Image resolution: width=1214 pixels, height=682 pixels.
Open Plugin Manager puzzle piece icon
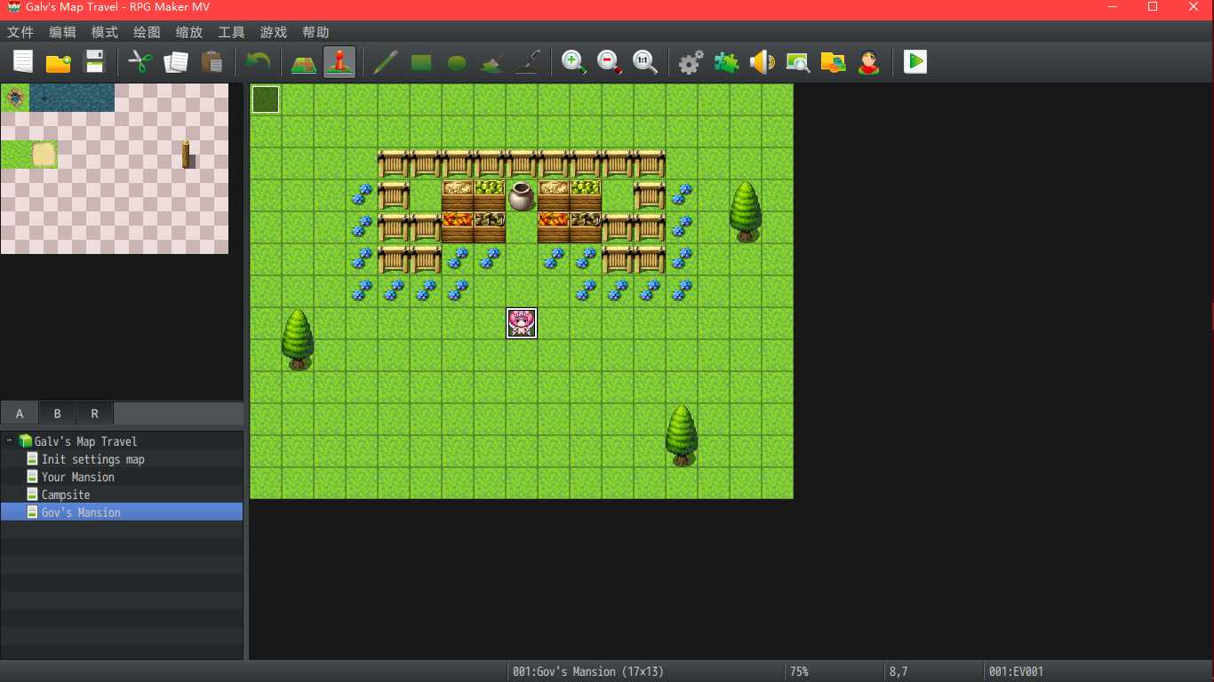pyautogui.click(x=727, y=62)
